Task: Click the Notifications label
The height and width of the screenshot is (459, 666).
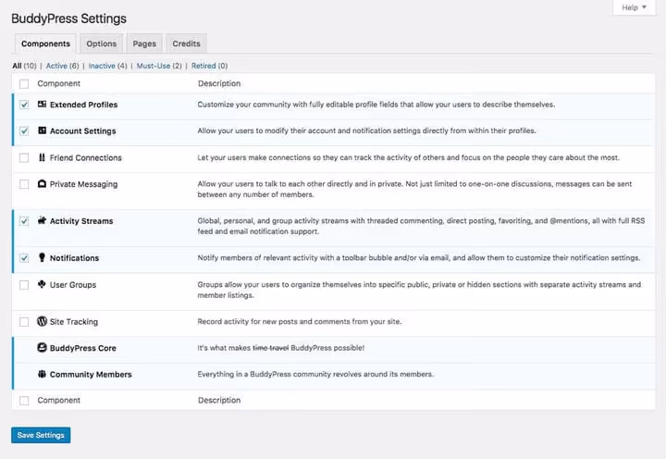Action: pyautogui.click(x=74, y=258)
